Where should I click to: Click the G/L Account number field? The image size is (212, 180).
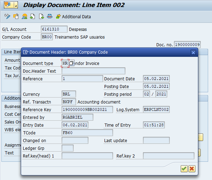click(x=54, y=29)
